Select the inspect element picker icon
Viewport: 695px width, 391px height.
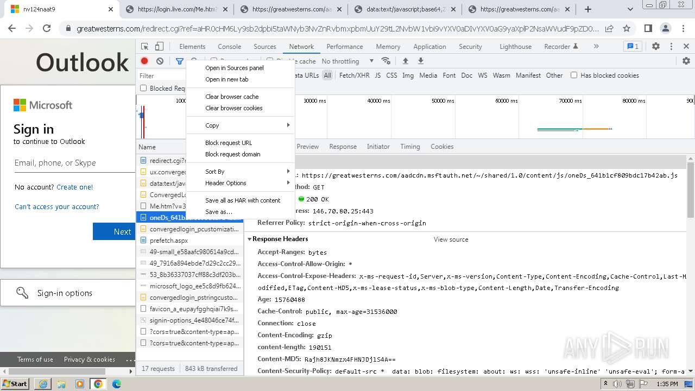[145, 47]
